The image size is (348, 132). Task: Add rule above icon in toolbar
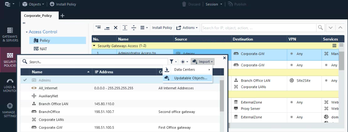coord(98,27)
